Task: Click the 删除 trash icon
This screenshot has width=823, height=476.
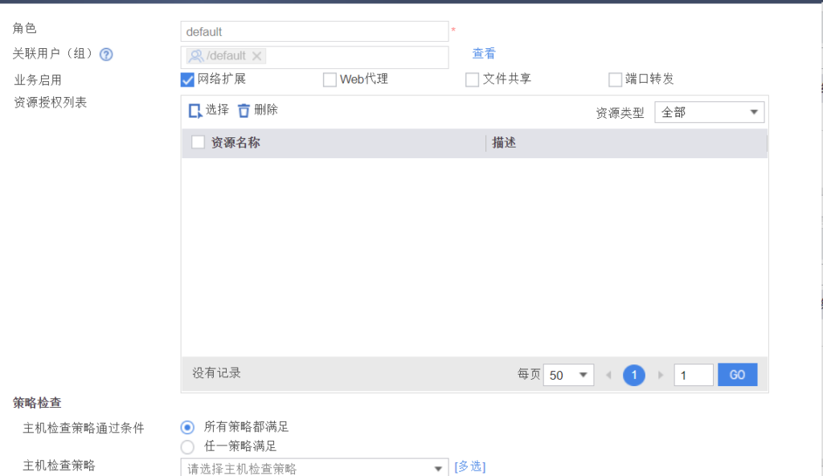Action: point(244,111)
